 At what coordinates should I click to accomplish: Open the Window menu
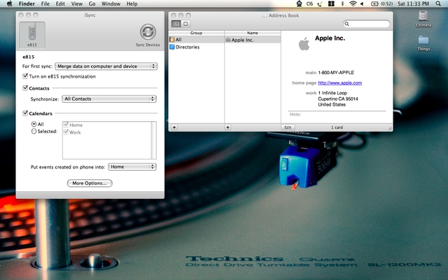pos(111,3)
